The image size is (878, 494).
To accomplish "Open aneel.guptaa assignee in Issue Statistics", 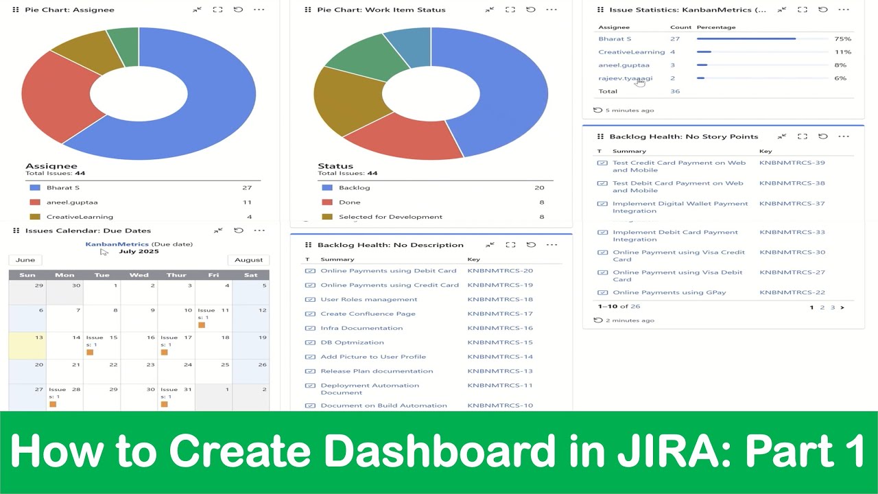I will tap(624, 65).
